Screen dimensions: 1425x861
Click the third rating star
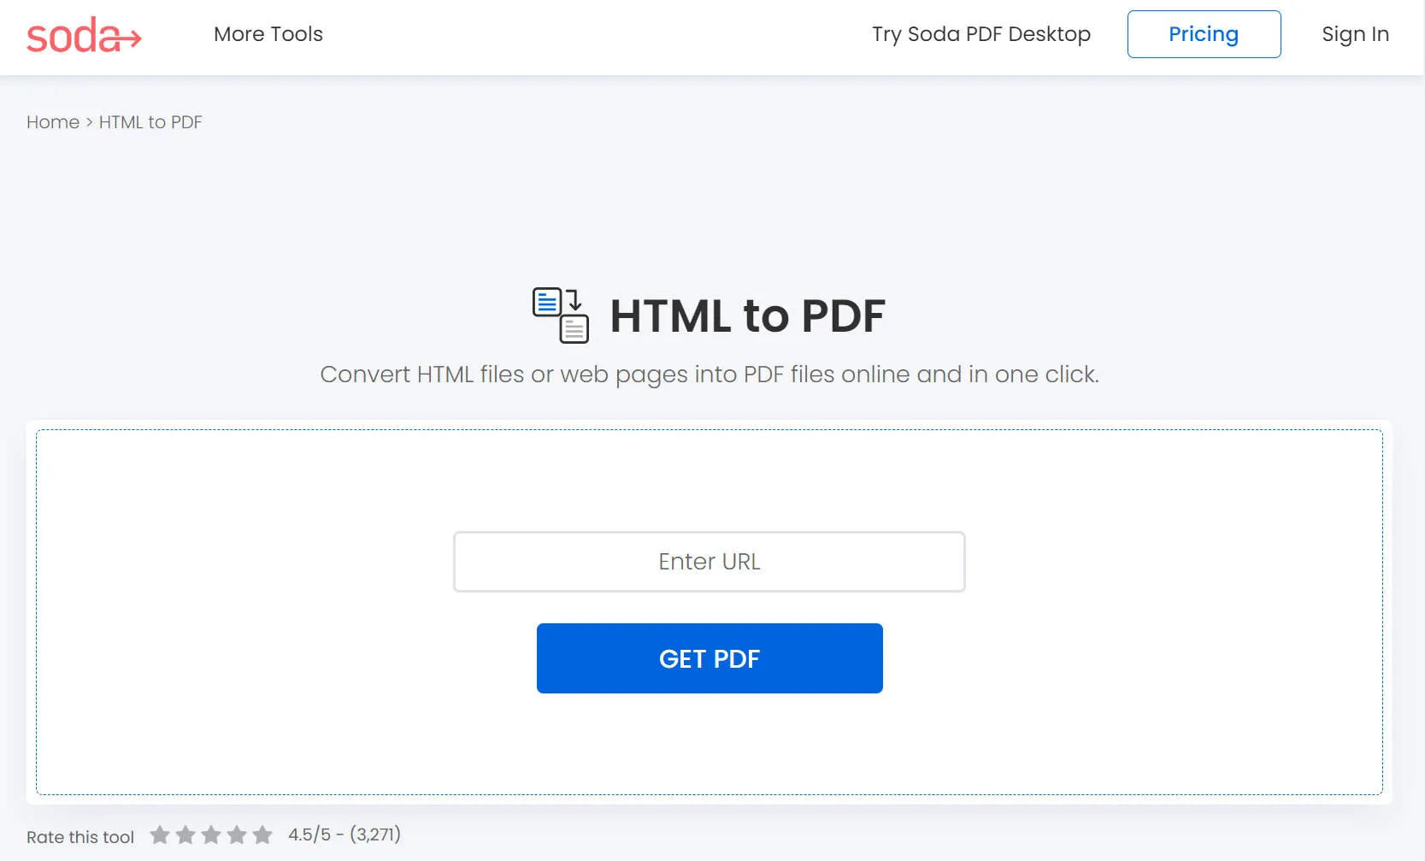tap(210, 834)
